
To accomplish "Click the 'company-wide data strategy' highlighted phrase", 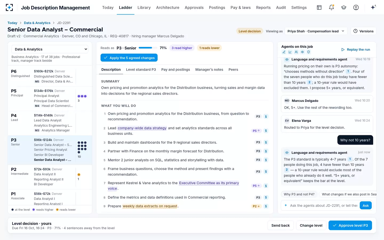I will [x=142, y=128].
